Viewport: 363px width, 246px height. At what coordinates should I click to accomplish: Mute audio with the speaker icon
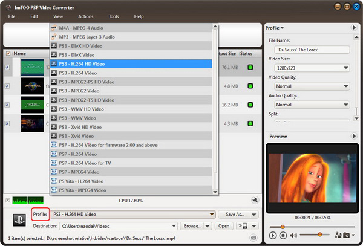pos(293,235)
